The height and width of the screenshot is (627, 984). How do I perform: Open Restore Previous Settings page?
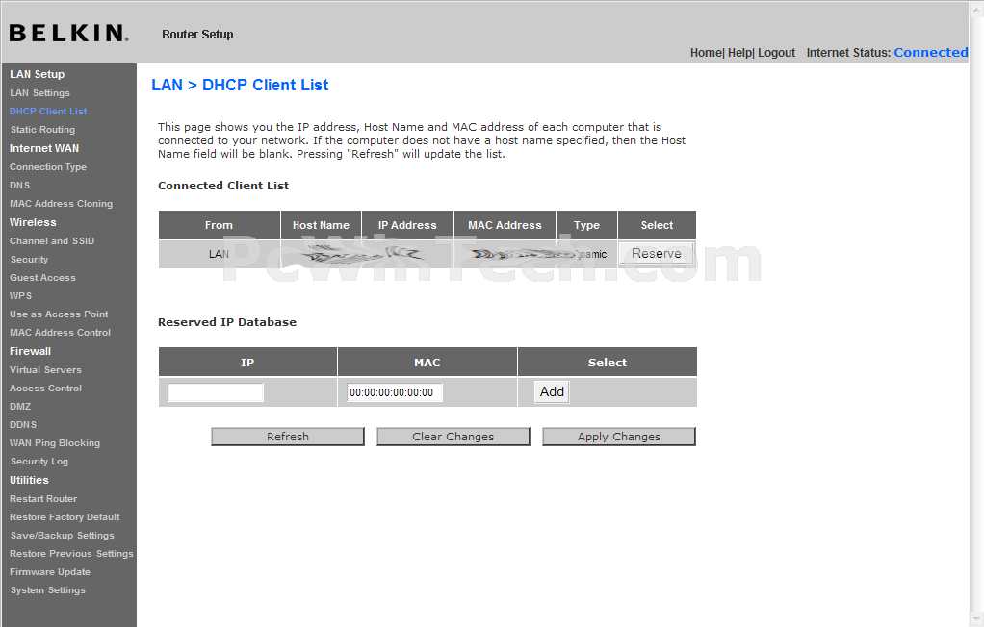(x=71, y=553)
